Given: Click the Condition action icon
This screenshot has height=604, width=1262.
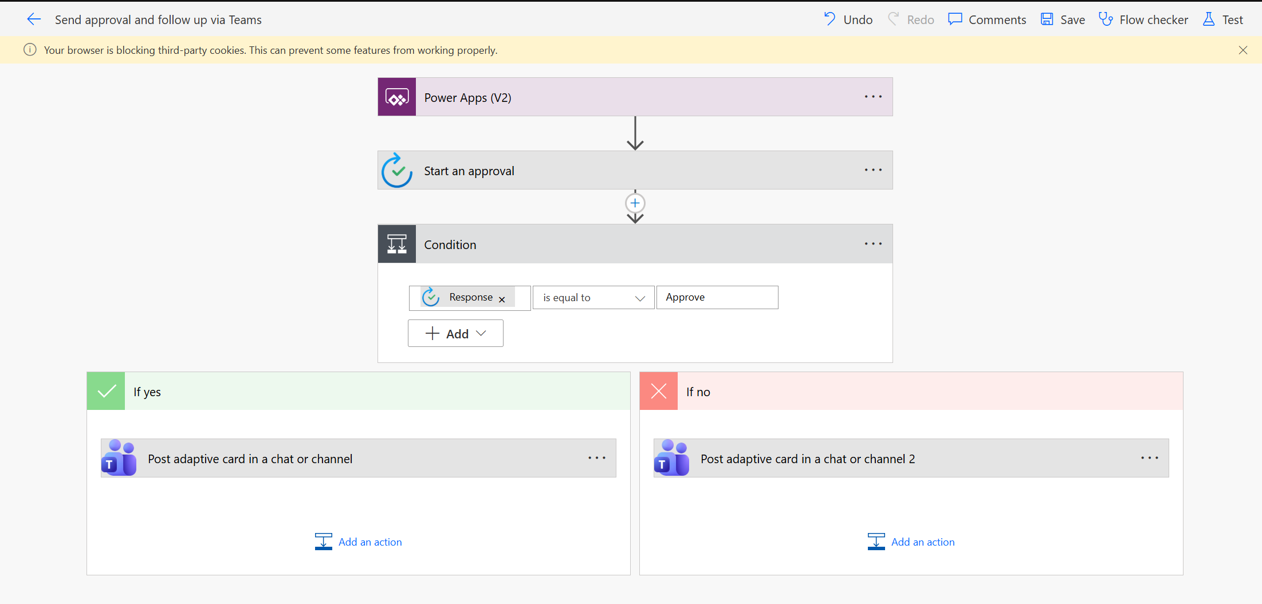Looking at the screenshot, I should (x=396, y=243).
